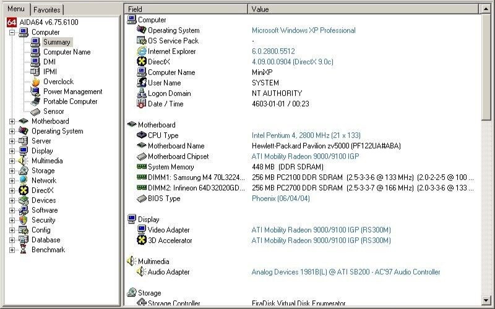Click the DirectX field icon in list
The height and width of the screenshot is (309, 495).
(142, 61)
